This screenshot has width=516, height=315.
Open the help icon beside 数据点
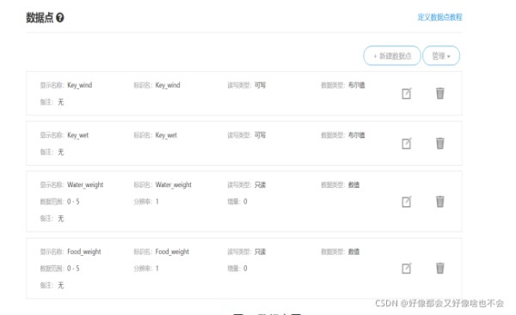[x=60, y=17]
